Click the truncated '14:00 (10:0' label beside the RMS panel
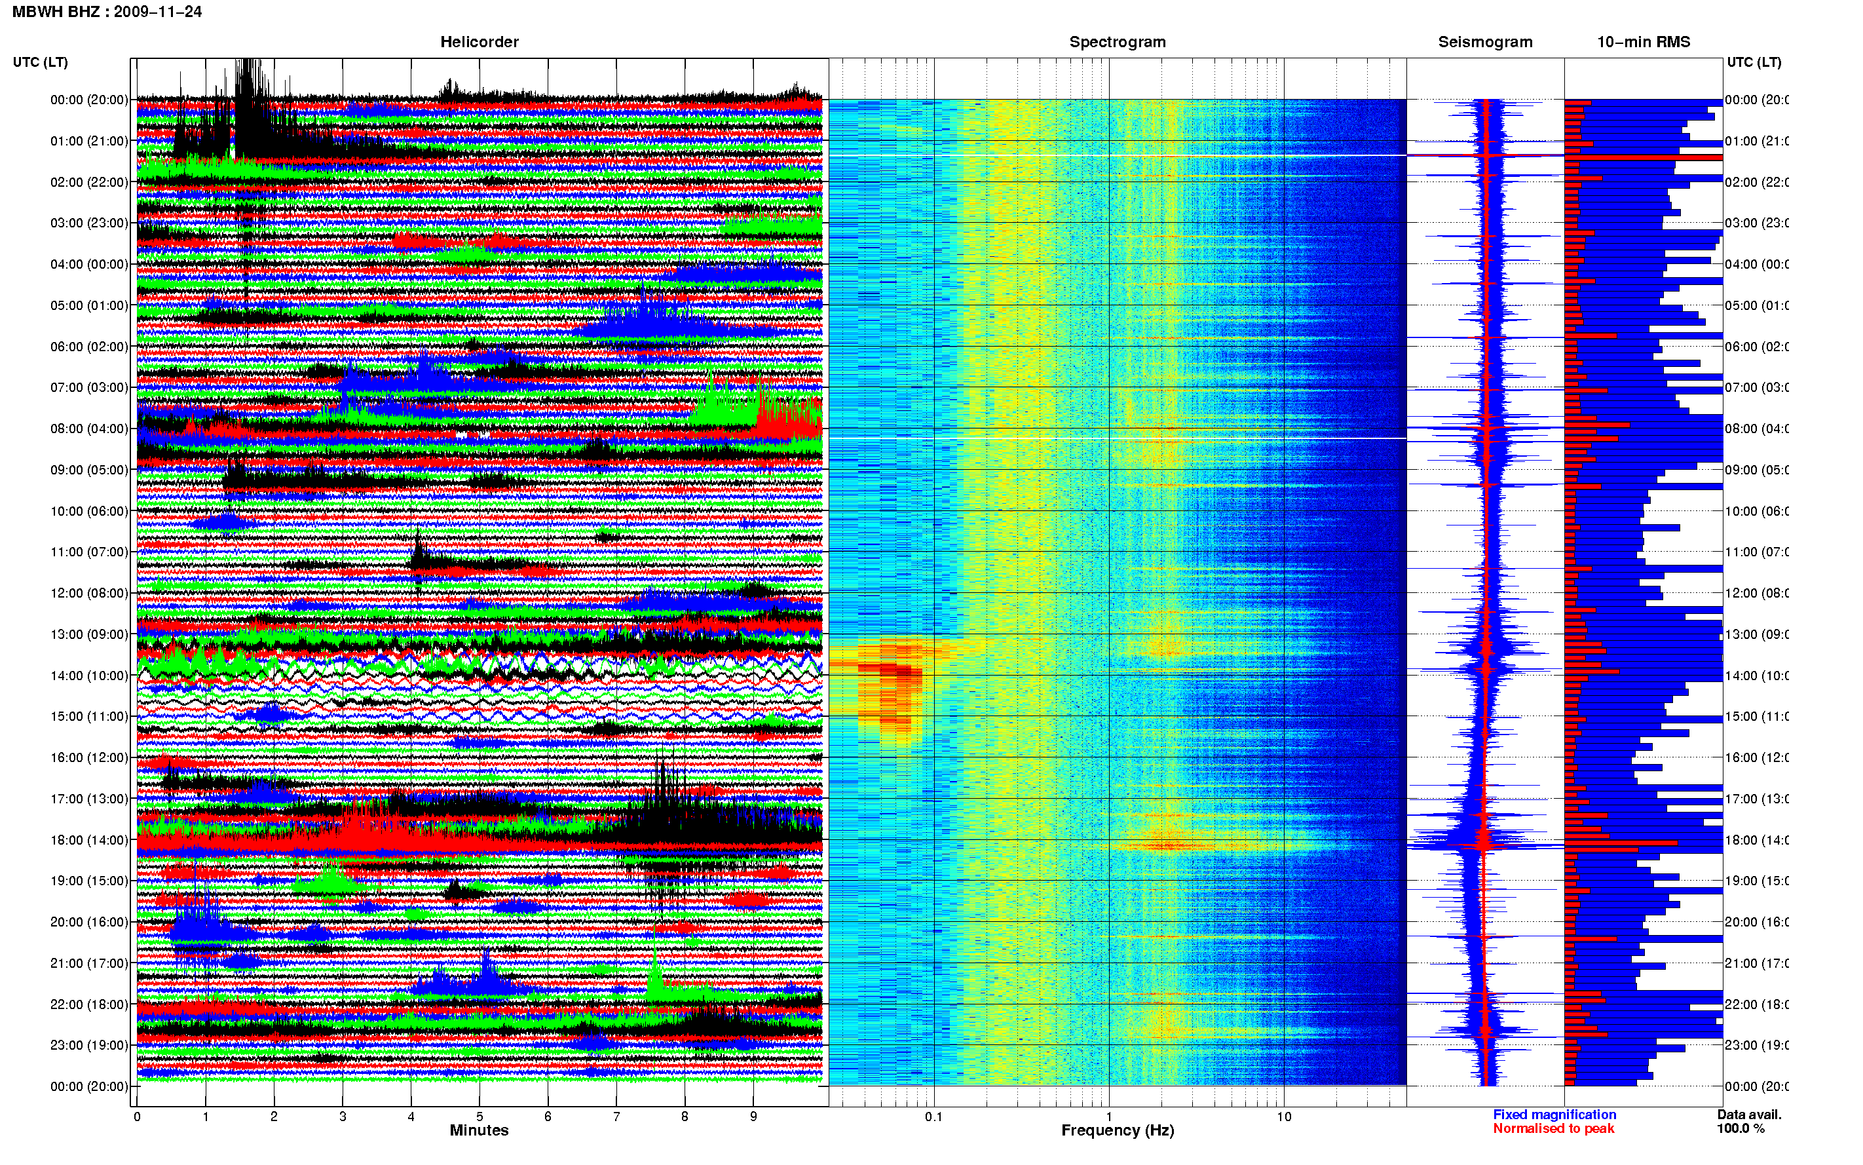The width and height of the screenshot is (1863, 1165). pyautogui.click(x=1757, y=676)
